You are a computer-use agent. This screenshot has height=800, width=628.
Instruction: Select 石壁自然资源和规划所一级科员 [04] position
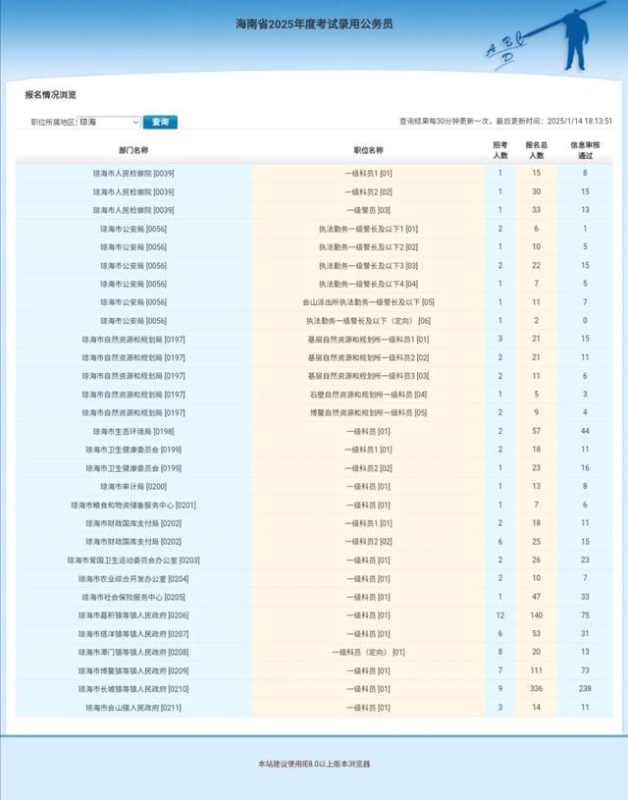[368, 395]
